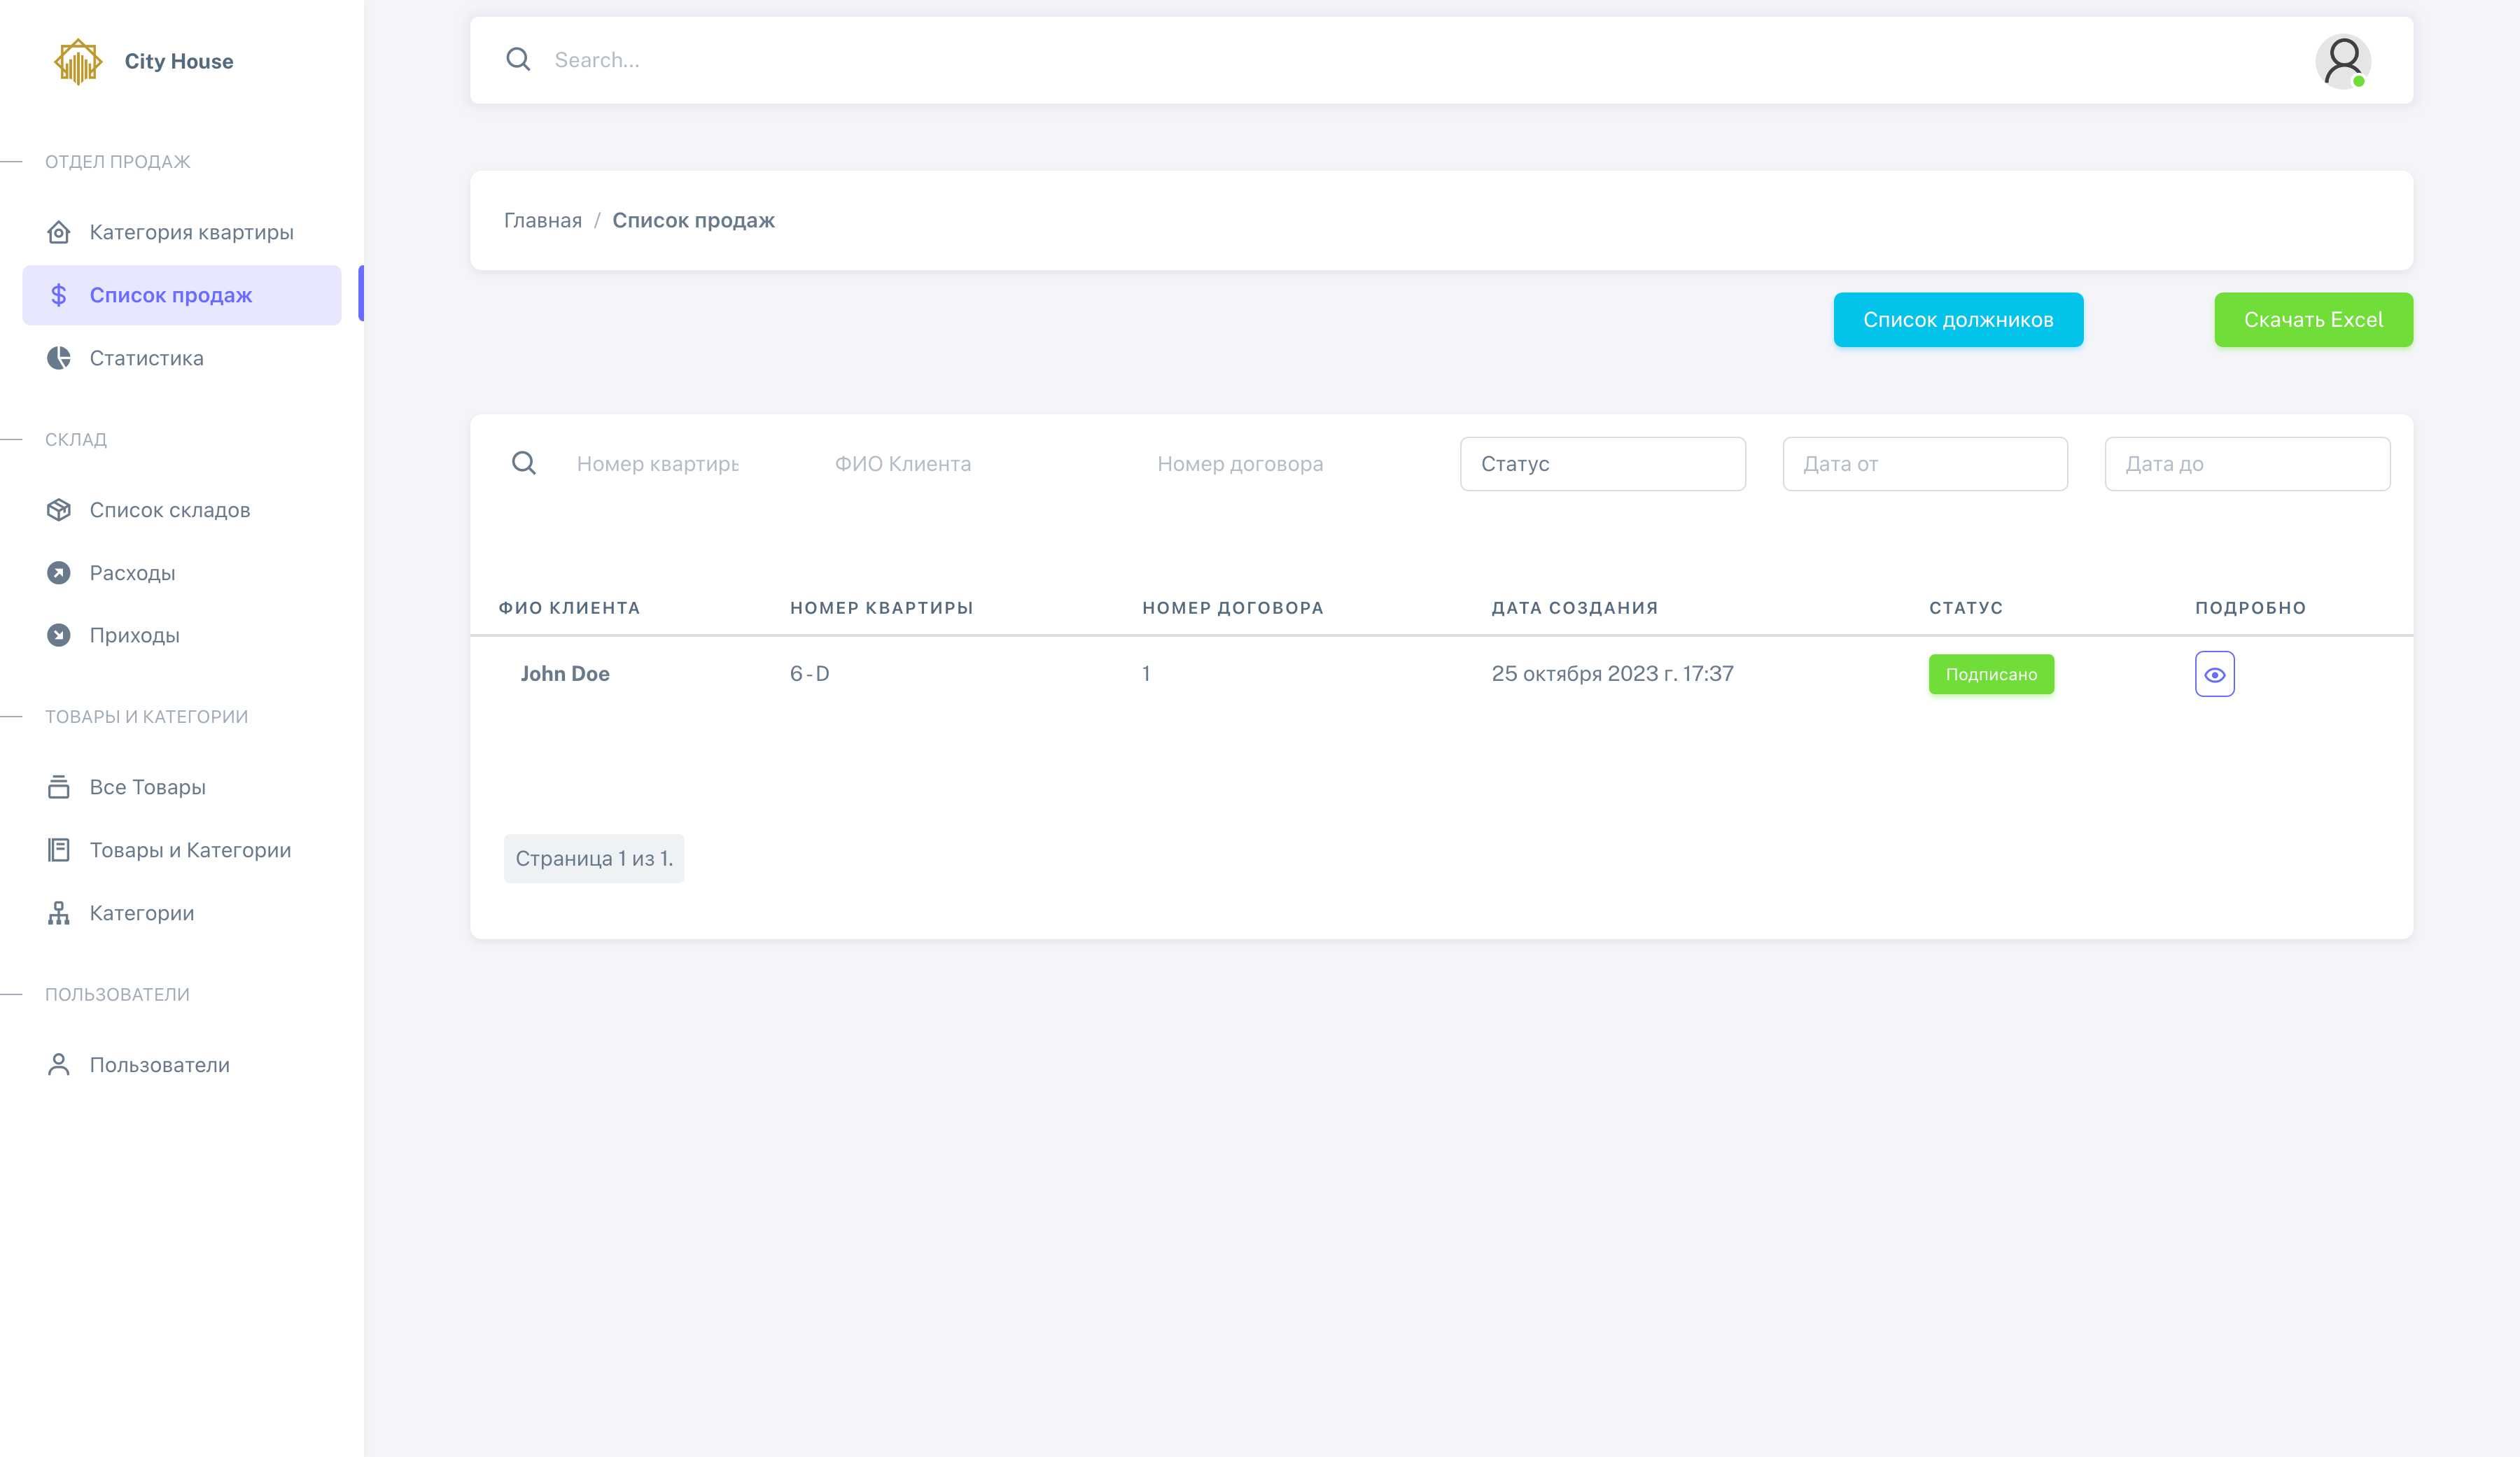Open Приходы page

[x=182, y=635]
